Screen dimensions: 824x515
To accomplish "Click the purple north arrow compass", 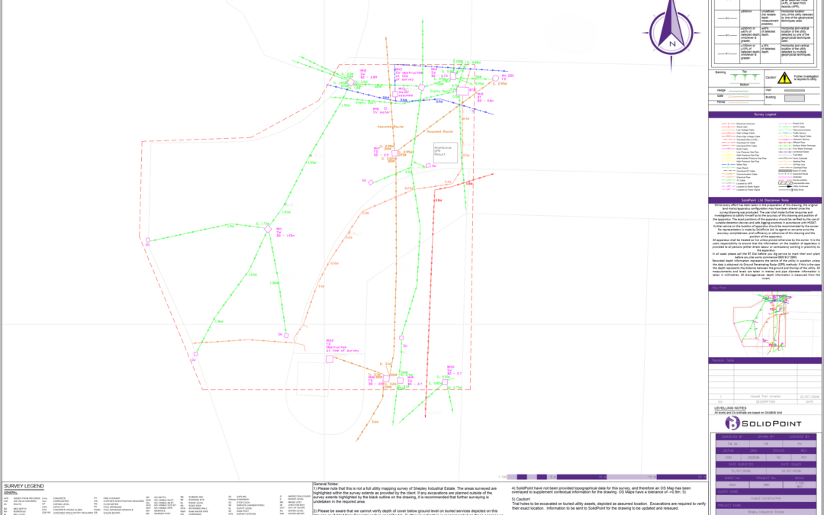I will point(671,33).
